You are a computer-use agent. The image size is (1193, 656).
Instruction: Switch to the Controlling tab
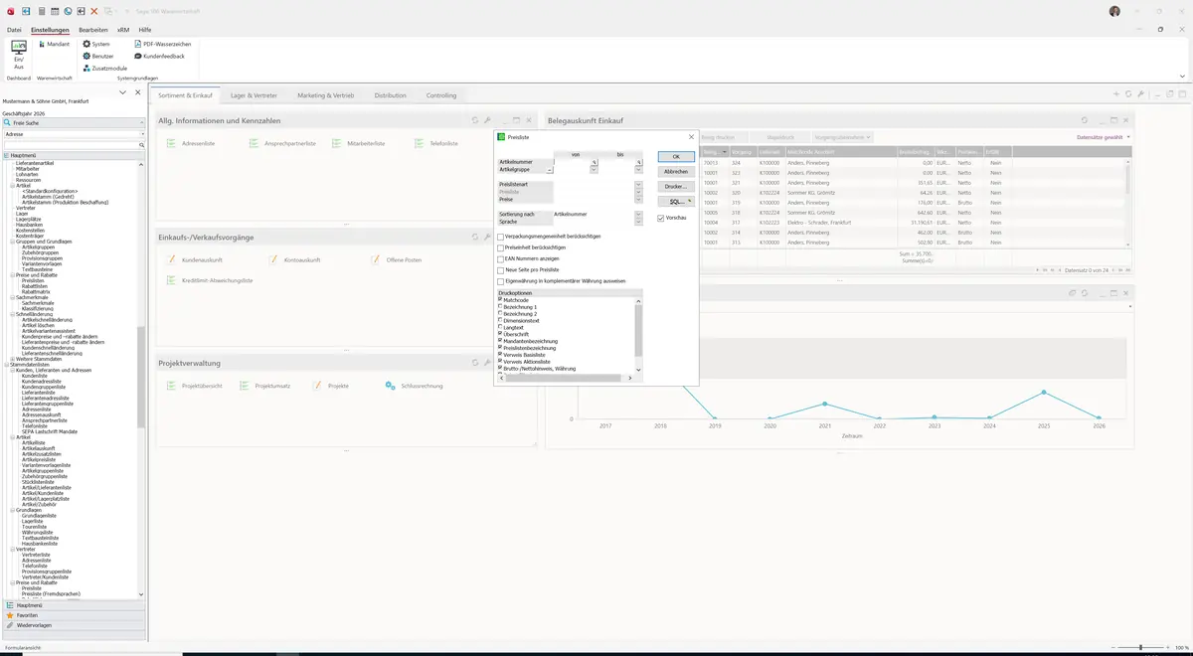click(x=441, y=95)
